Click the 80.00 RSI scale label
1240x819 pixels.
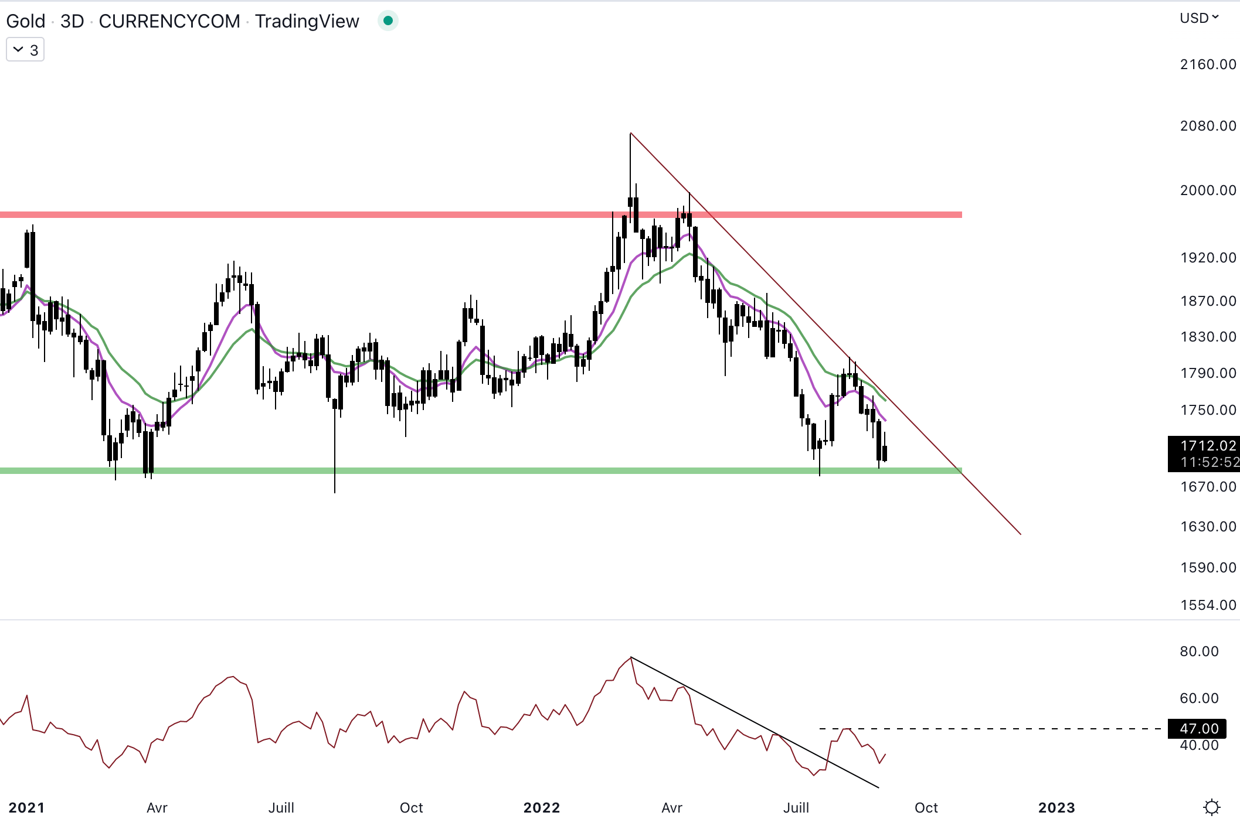(x=1198, y=651)
